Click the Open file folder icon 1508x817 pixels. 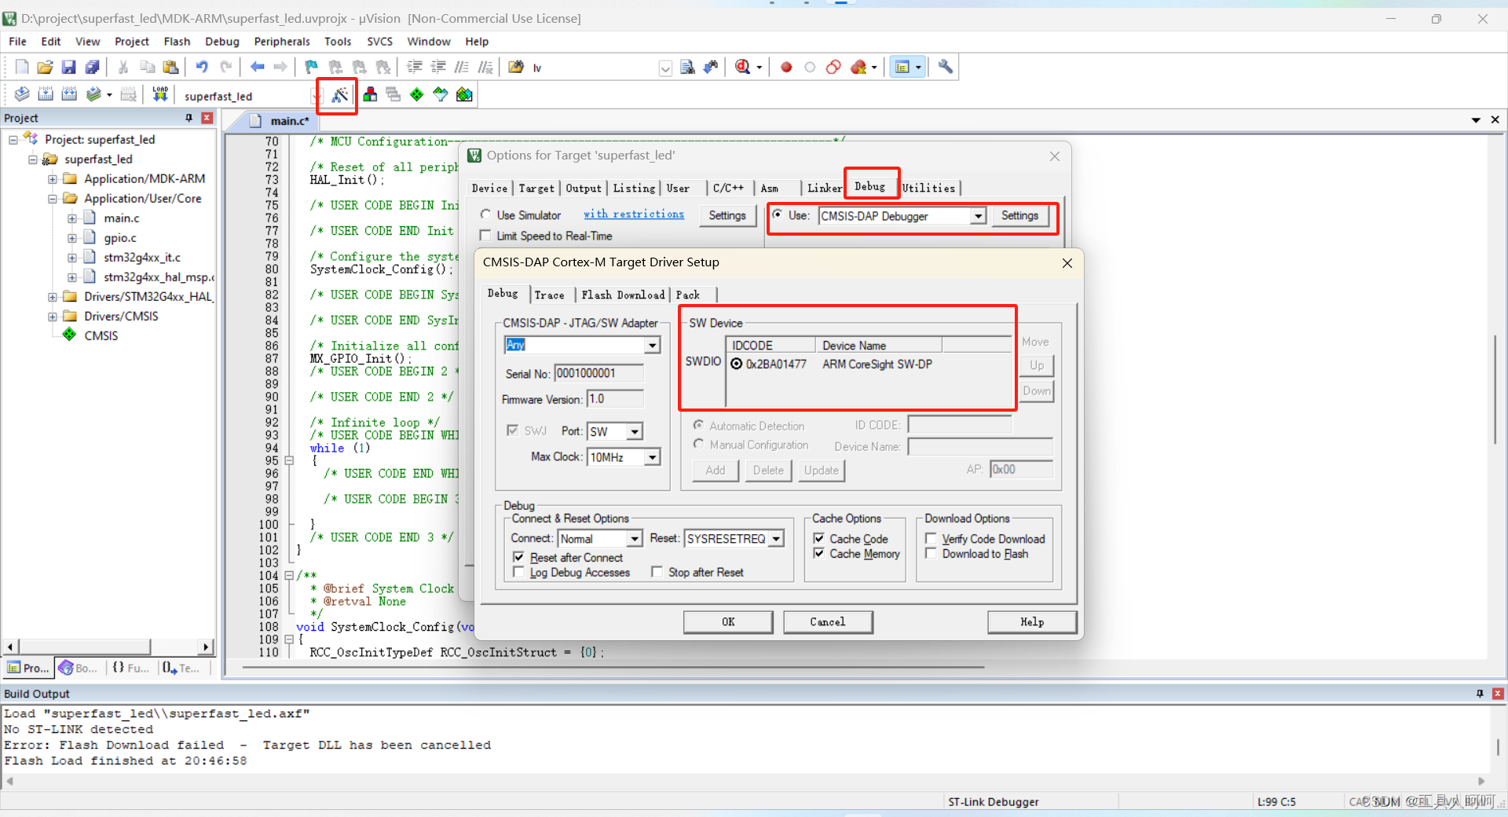click(x=45, y=68)
